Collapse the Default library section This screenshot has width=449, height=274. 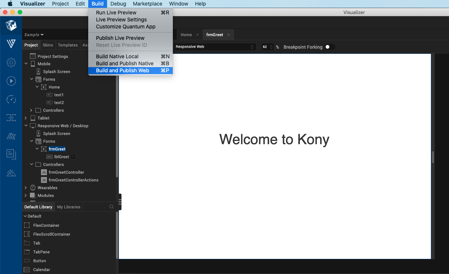(25, 216)
